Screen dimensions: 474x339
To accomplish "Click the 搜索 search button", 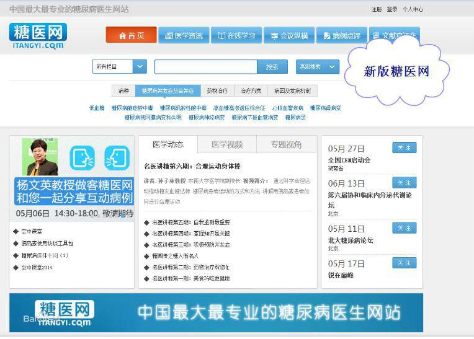I will pyautogui.click(x=272, y=67).
